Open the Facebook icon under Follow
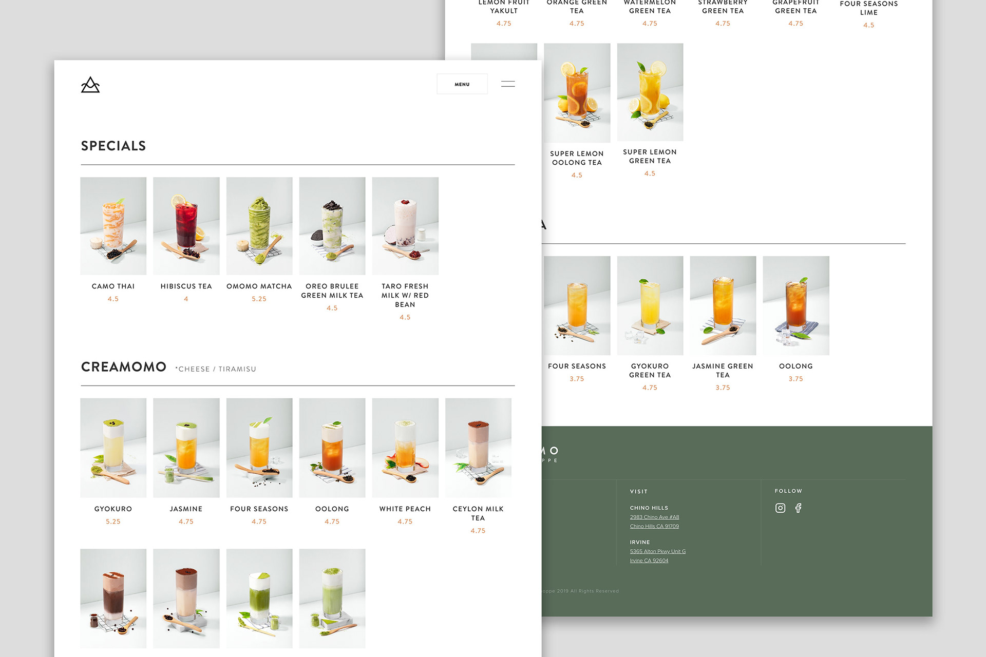 798,508
